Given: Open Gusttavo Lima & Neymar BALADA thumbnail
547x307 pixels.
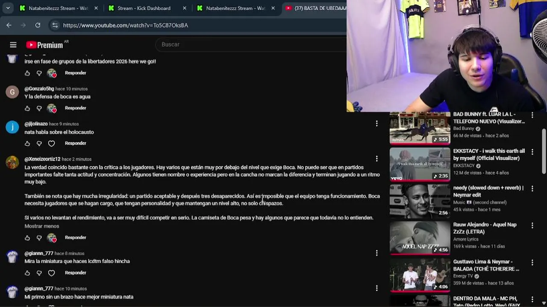Looking at the screenshot, I should click(420, 275).
